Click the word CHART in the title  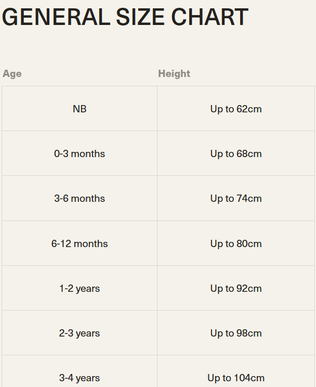[x=209, y=17]
